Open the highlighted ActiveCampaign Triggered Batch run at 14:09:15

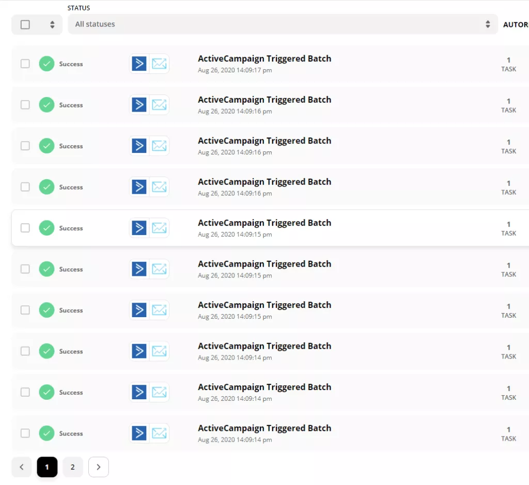point(264,223)
